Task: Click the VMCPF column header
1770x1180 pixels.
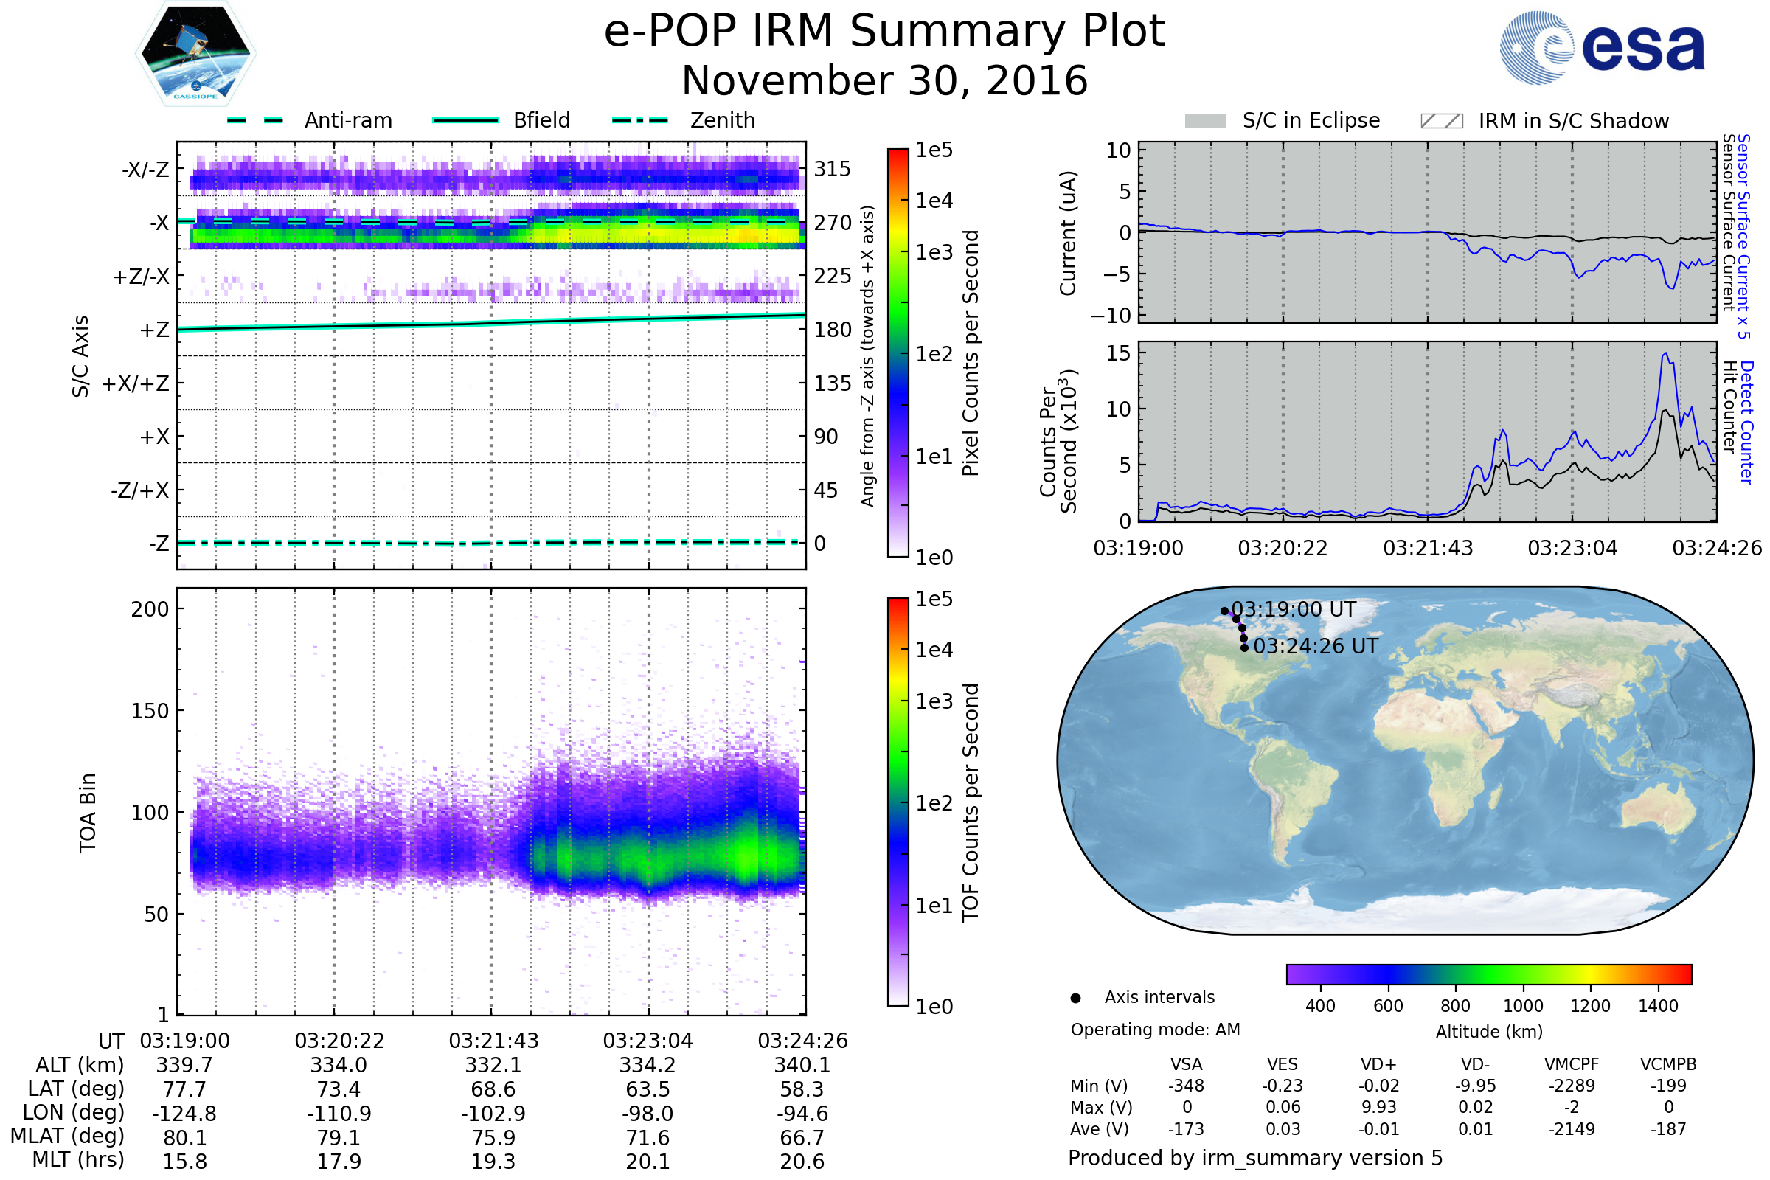Action: [1572, 1064]
